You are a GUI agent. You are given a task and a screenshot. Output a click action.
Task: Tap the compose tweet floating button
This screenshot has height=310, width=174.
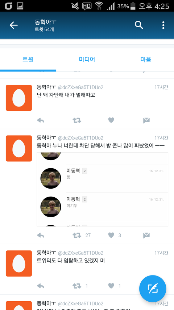coord(153,289)
